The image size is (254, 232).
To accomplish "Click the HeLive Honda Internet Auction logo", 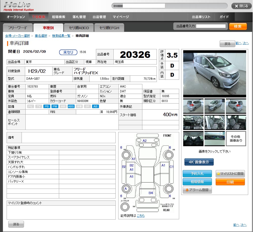I will [18, 6].
